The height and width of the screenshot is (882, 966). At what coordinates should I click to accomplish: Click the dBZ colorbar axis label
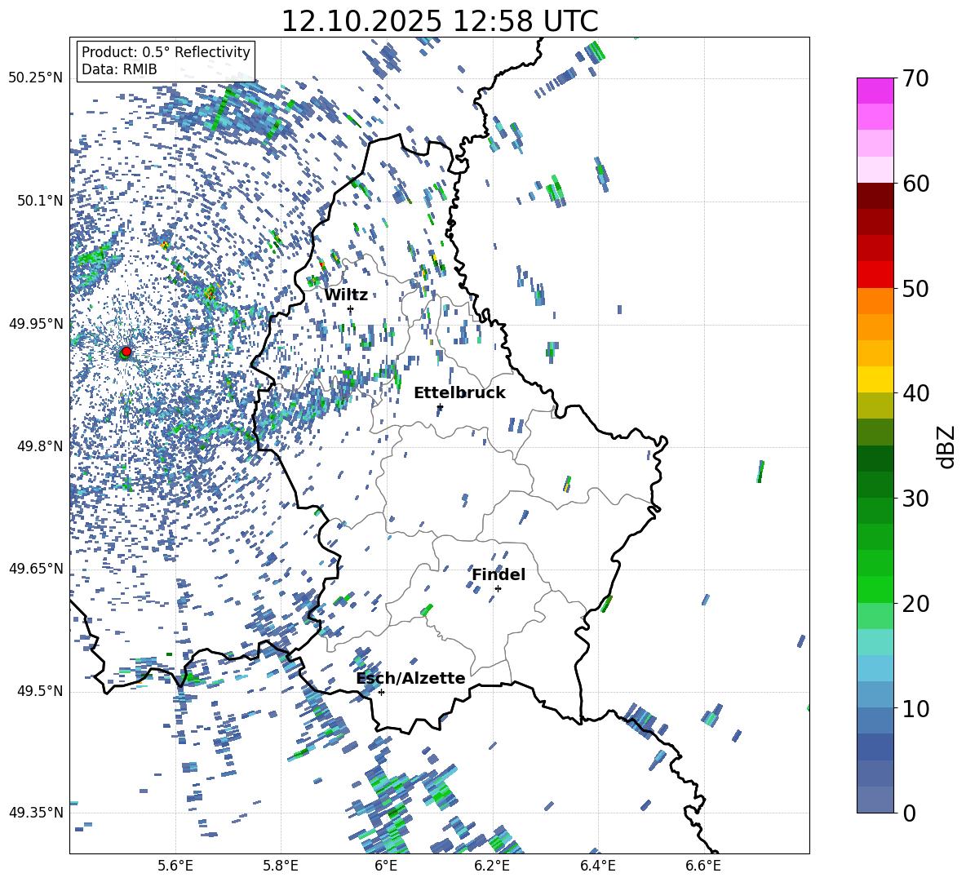coord(946,446)
